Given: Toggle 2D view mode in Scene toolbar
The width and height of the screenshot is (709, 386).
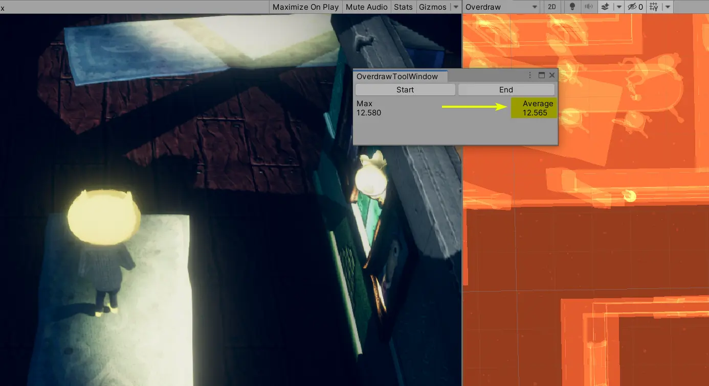Looking at the screenshot, I should tap(552, 7).
